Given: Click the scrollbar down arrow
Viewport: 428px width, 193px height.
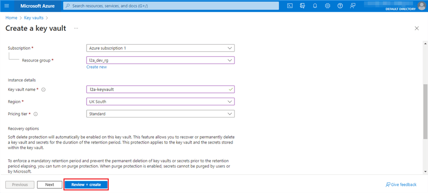Looking at the screenshot, I should 425,171.
